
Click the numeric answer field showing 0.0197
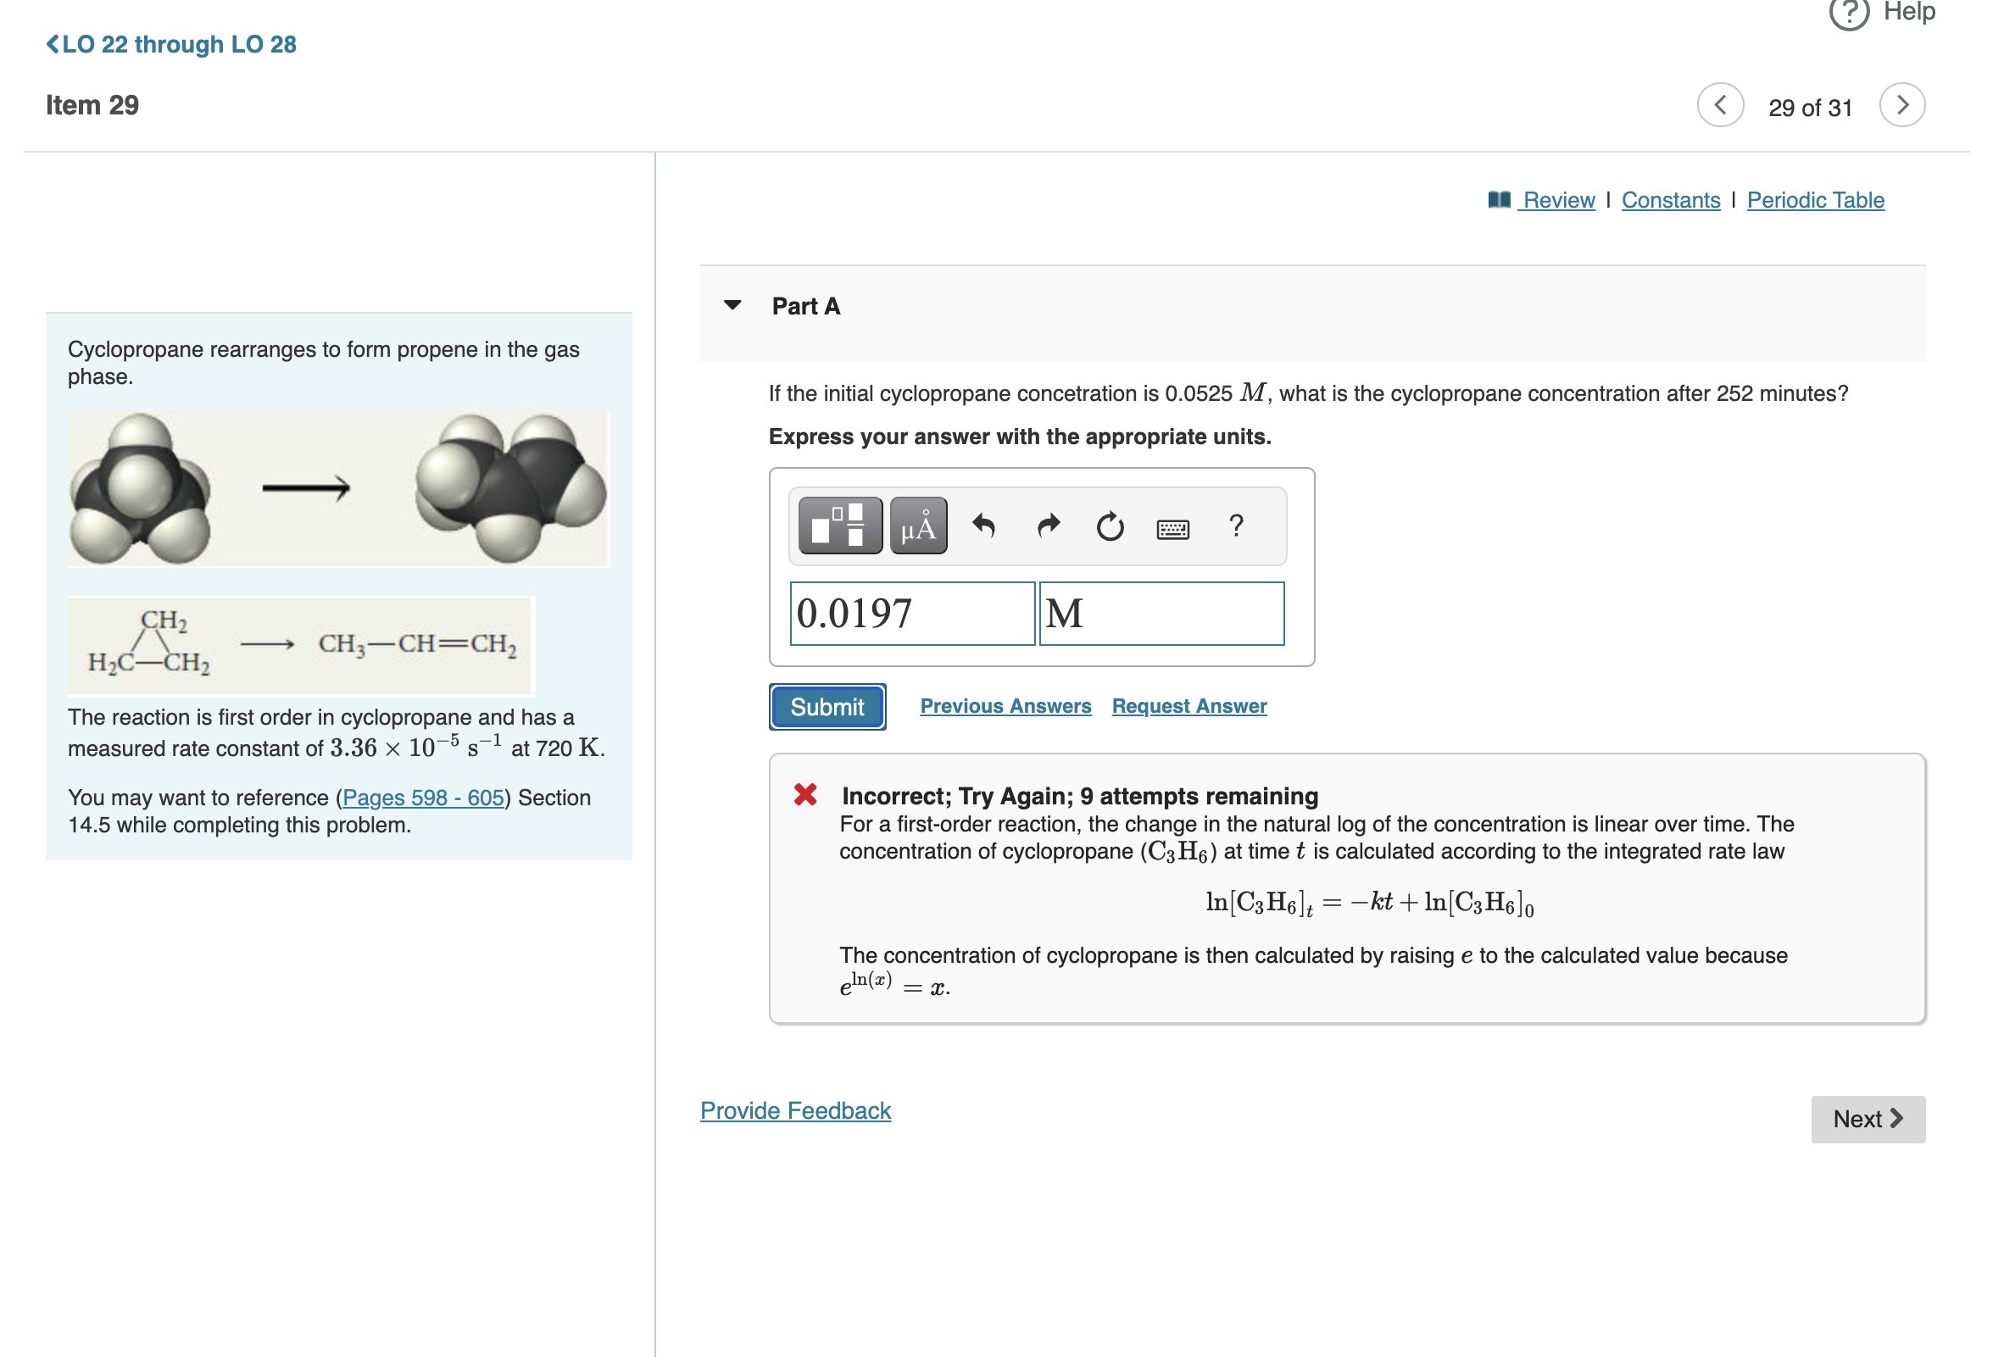912,613
